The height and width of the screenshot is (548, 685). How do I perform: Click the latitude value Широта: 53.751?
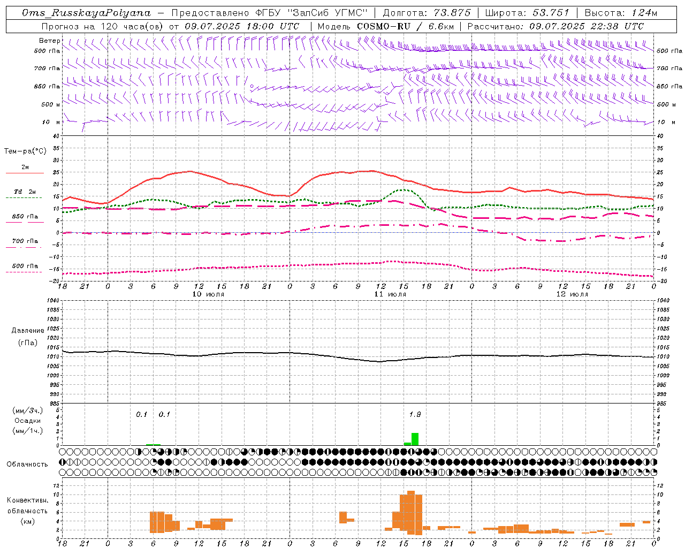(x=527, y=13)
